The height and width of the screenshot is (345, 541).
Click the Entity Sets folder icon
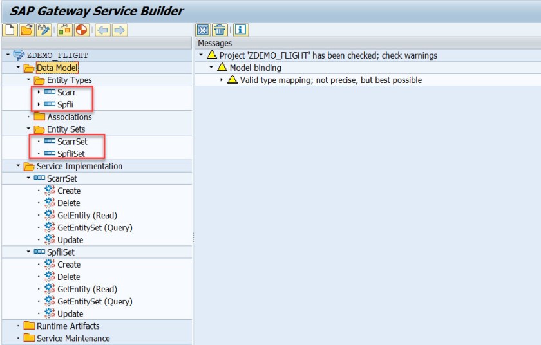point(39,129)
